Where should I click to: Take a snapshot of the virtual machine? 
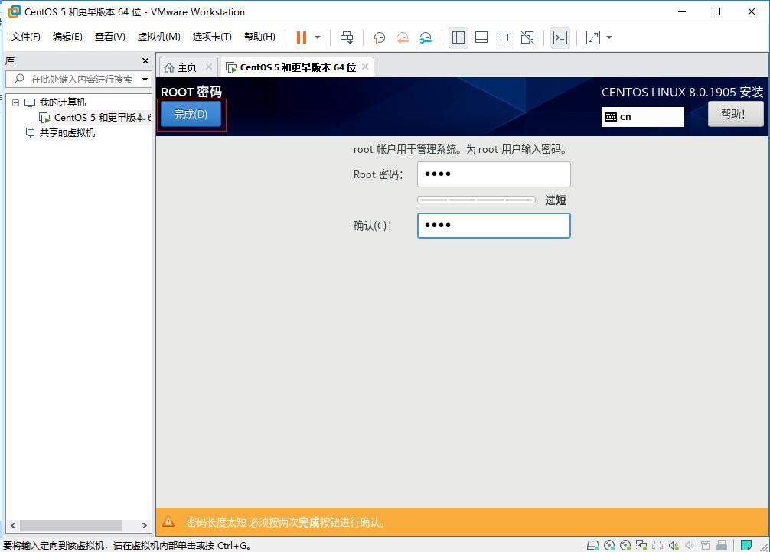click(x=379, y=37)
